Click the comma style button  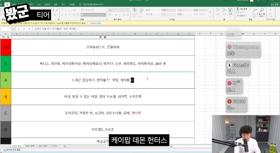(x=119, y=15)
